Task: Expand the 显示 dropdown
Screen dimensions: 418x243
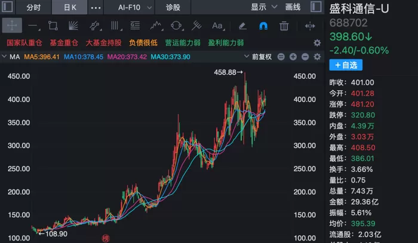Action: coord(264,7)
